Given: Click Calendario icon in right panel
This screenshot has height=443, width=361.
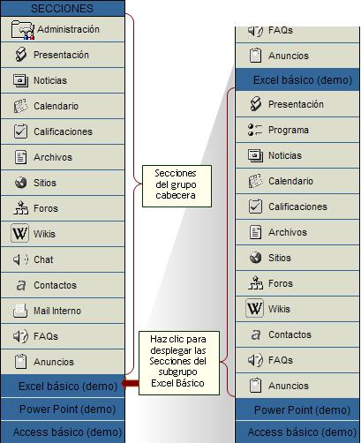Looking at the screenshot, I should pos(255,181).
